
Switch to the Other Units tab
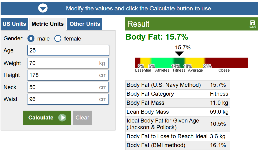click(x=85, y=24)
